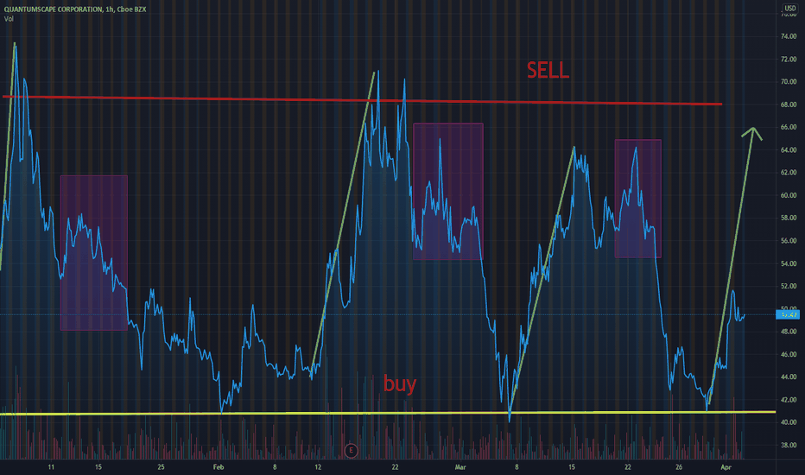
Task: Click the 72.00 price axis label
Action: [x=789, y=59]
